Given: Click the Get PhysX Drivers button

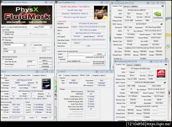Looking at the screenshot, I should tap(45, 57).
